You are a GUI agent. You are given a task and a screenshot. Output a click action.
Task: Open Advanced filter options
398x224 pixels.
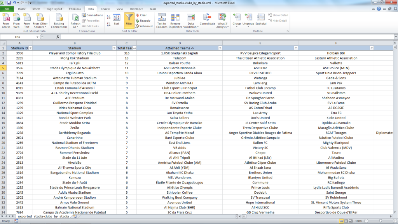[144, 26]
